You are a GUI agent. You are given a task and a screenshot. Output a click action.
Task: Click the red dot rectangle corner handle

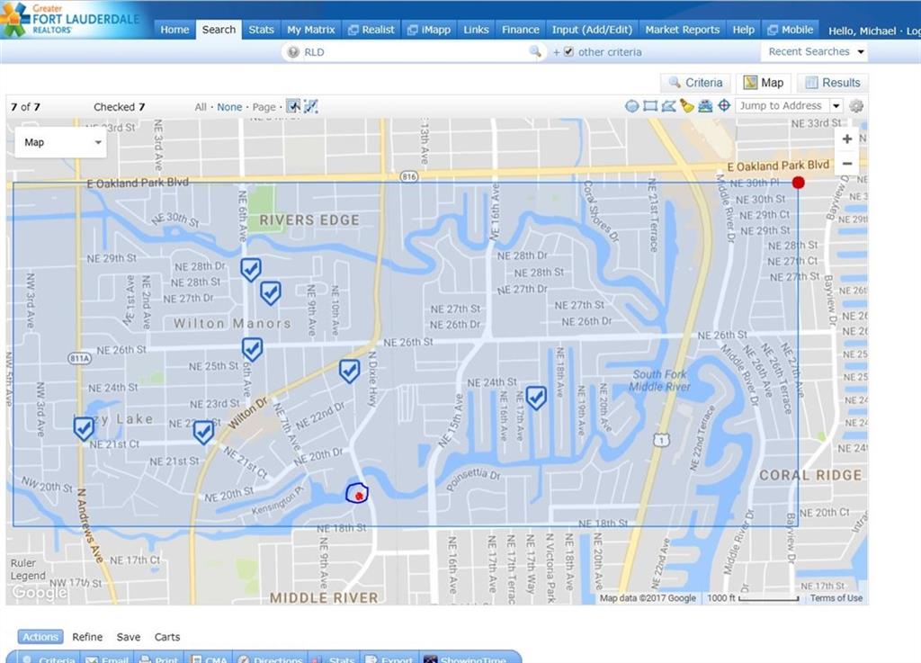(x=798, y=184)
